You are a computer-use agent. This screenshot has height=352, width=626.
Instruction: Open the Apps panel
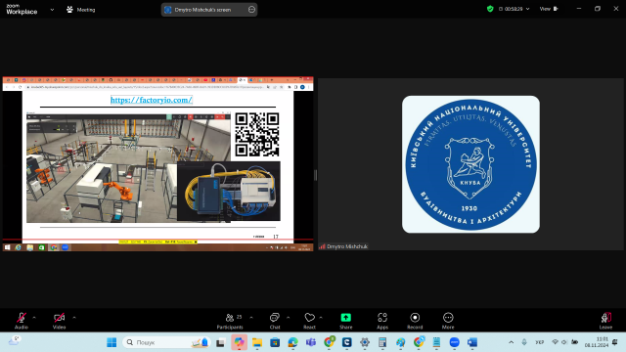click(x=382, y=321)
